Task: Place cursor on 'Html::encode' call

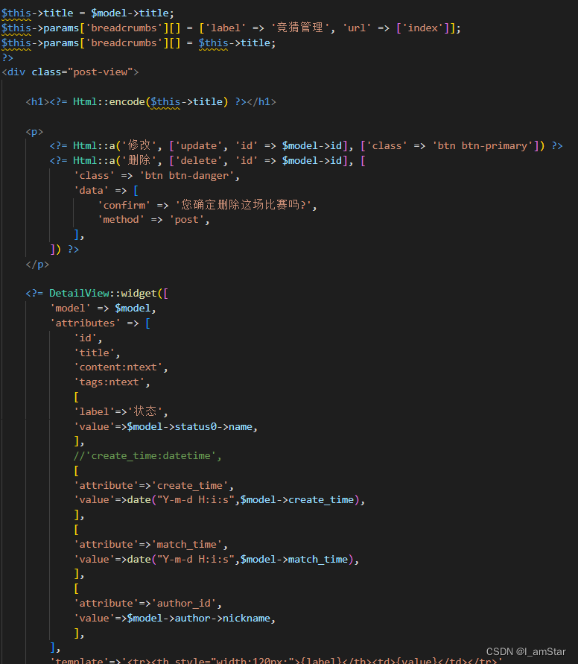Action: 109,101
